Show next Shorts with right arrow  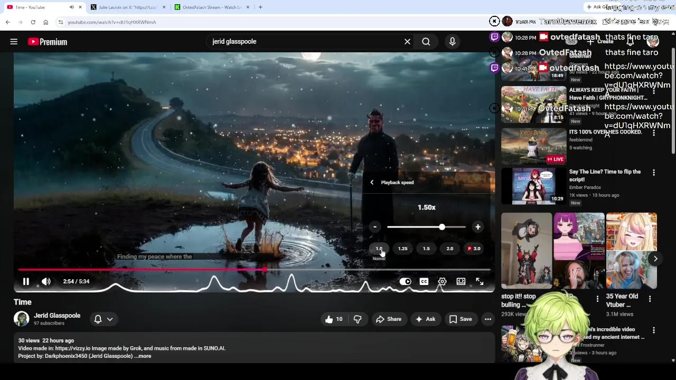tap(655, 259)
